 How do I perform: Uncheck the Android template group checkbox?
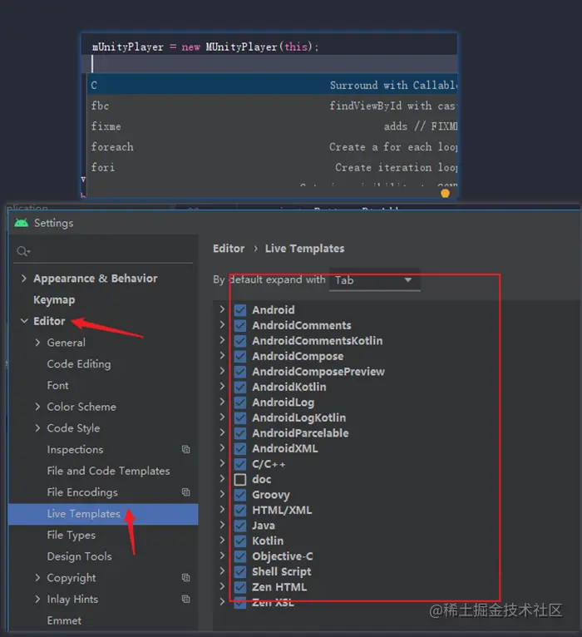point(240,310)
